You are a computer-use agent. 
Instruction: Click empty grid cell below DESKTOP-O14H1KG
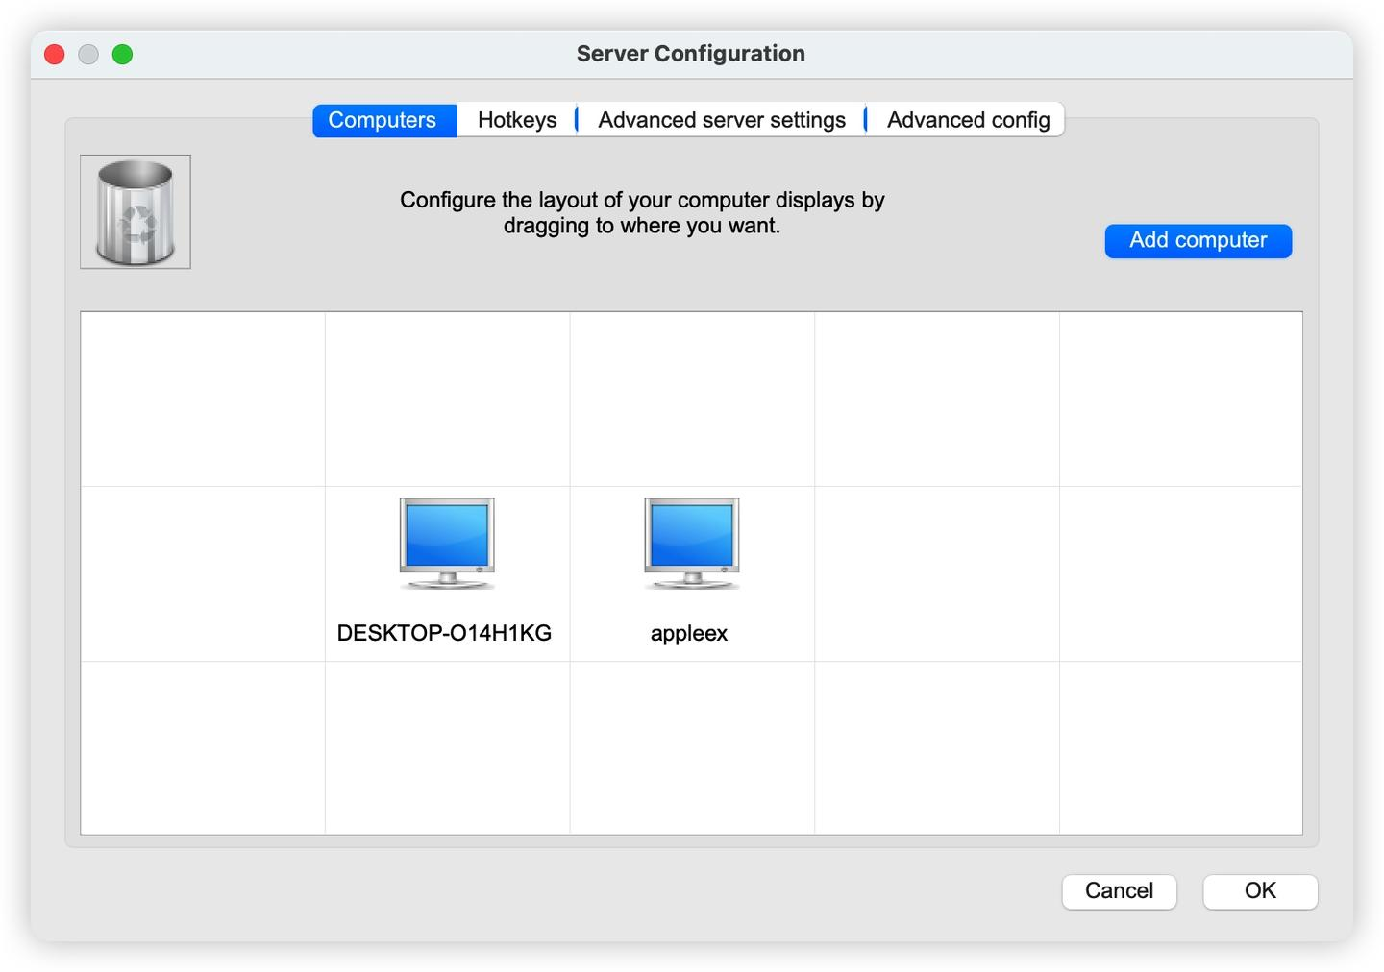(x=447, y=747)
